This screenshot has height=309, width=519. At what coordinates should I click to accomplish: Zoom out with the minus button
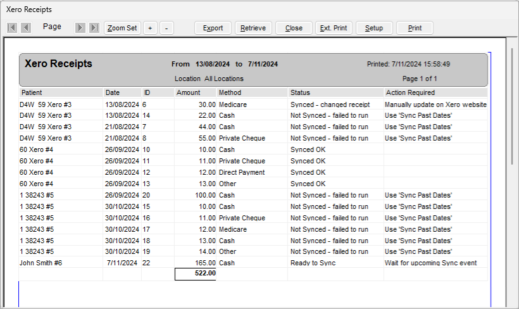coord(166,28)
